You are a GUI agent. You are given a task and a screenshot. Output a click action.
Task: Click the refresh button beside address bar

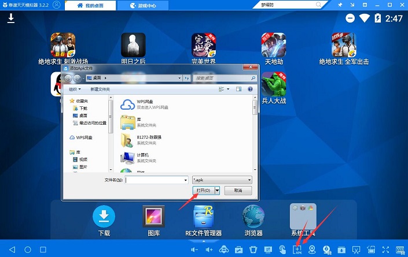click(x=186, y=78)
